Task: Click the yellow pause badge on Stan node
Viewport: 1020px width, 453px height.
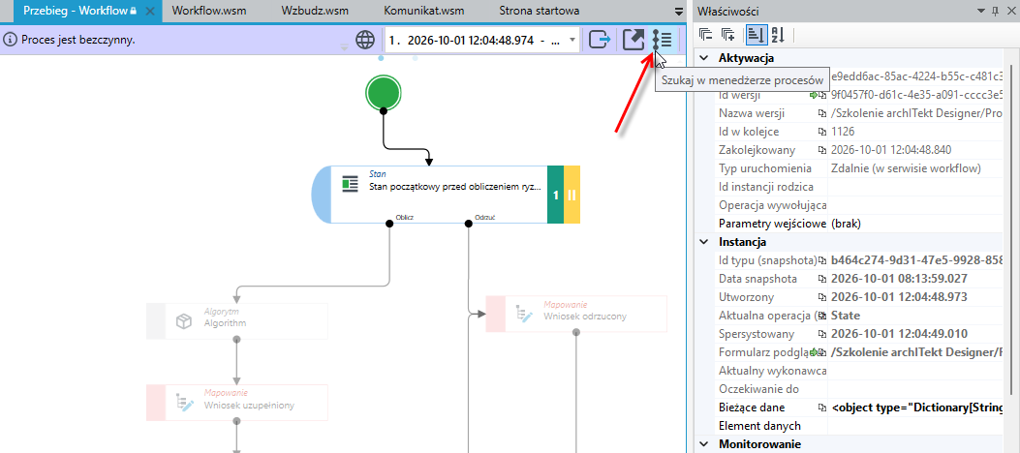Action: pyautogui.click(x=572, y=195)
